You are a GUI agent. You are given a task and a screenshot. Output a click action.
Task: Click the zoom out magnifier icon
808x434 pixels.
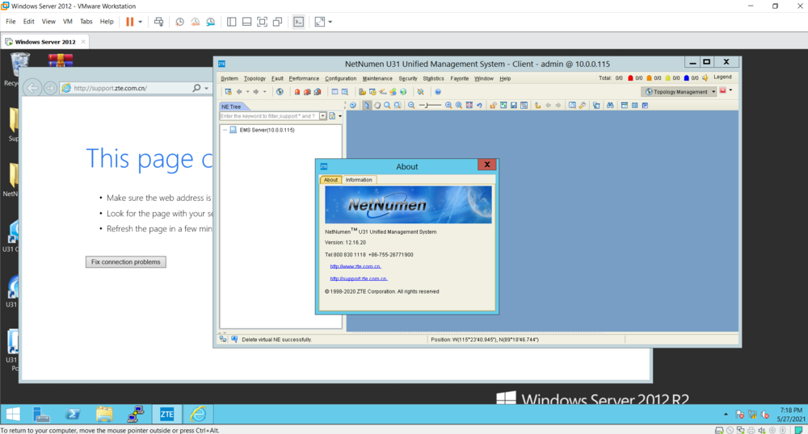coord(411,106)
